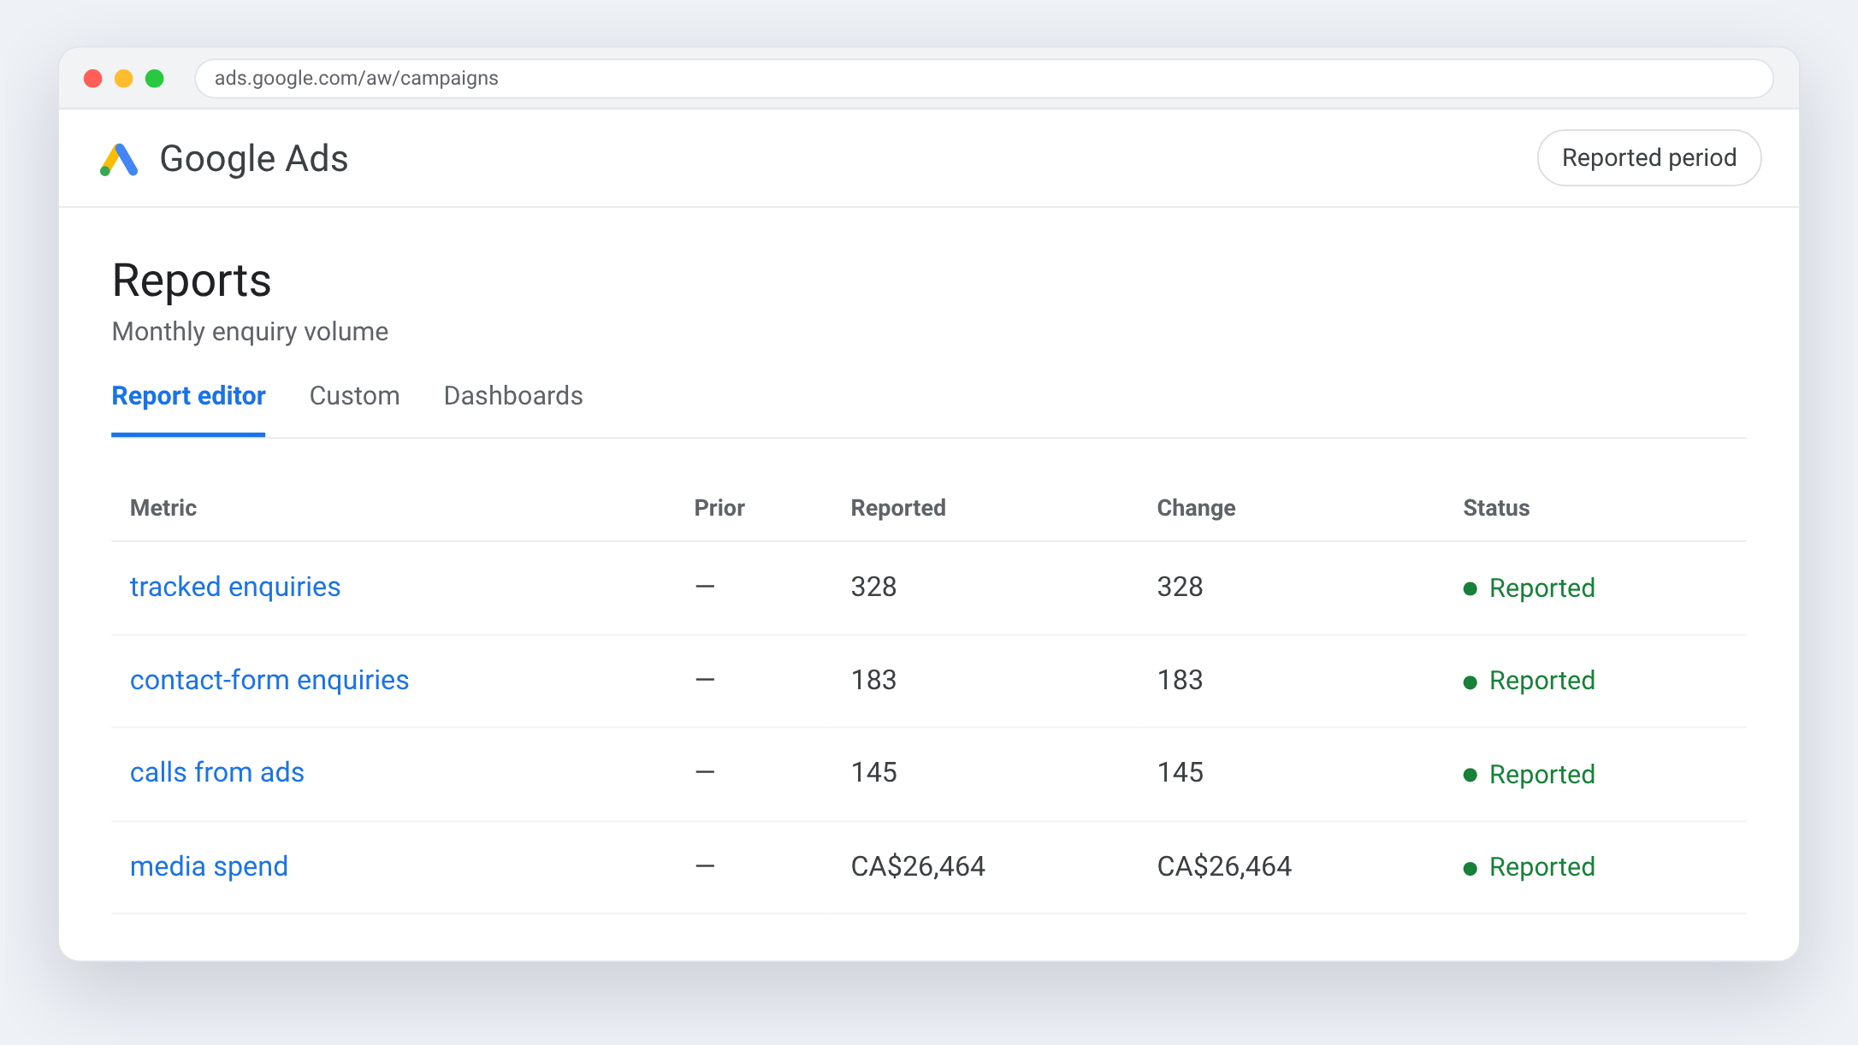
Task: Click the Reported column header
Action: [898, 508]
